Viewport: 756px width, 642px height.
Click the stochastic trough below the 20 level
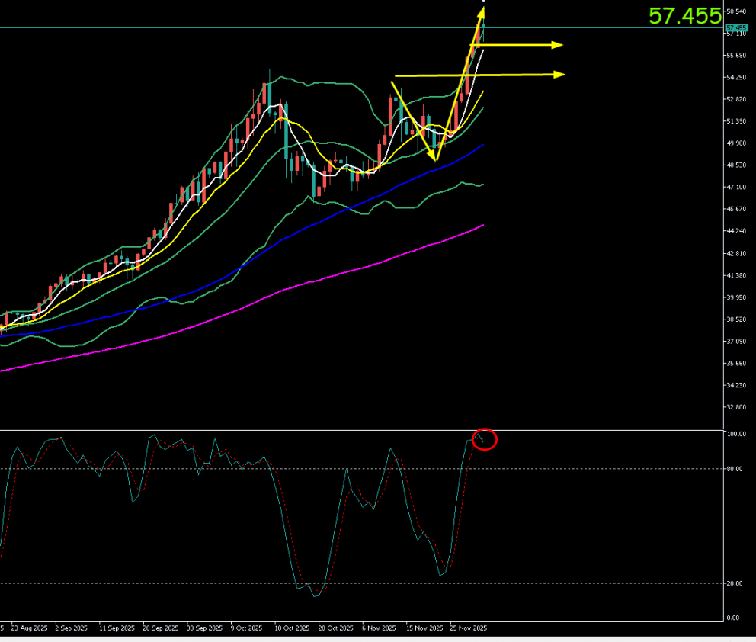(x=314, y=595)
